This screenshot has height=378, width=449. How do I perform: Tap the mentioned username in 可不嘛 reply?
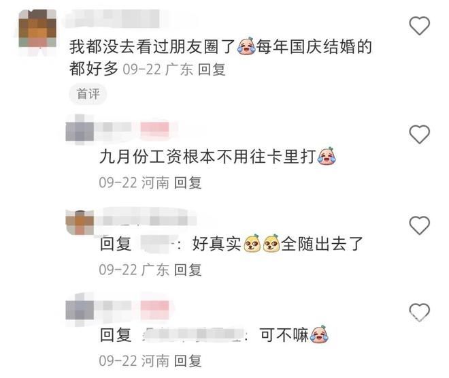[193, 334]
